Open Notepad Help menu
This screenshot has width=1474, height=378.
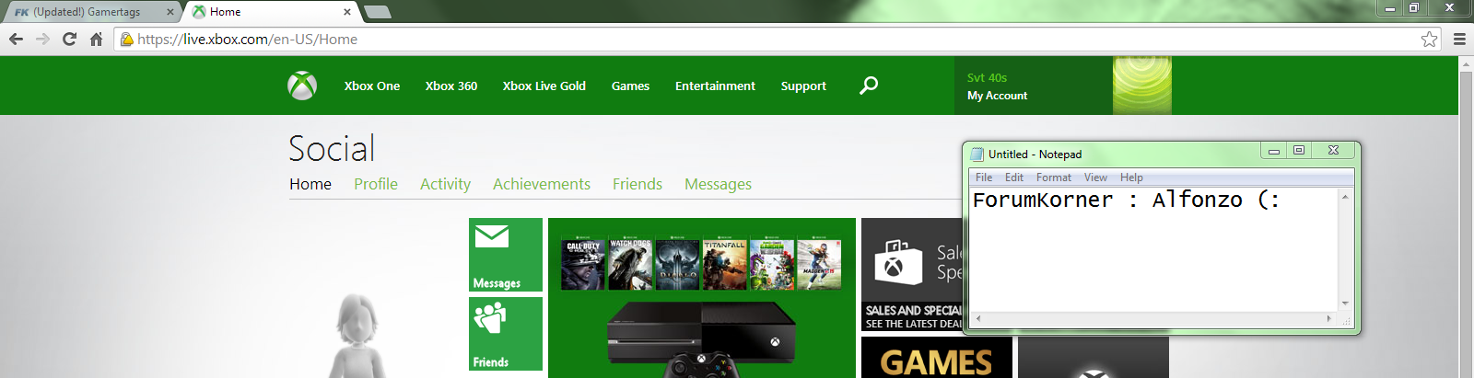(1132, 178)
